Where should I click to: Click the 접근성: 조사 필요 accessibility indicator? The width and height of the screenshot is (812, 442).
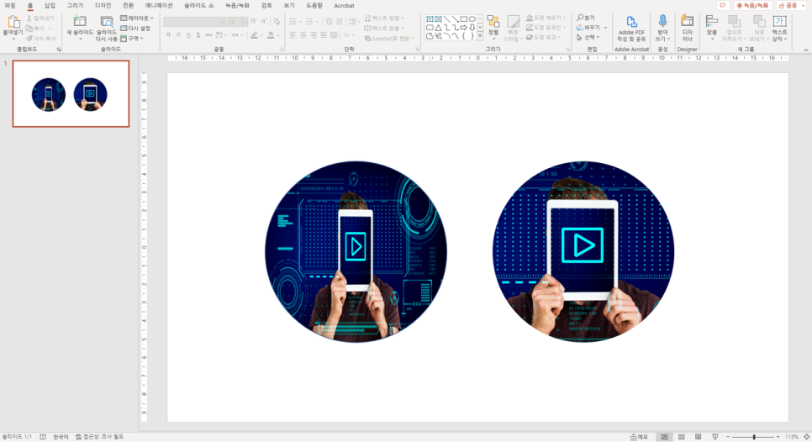pos(99,437)
